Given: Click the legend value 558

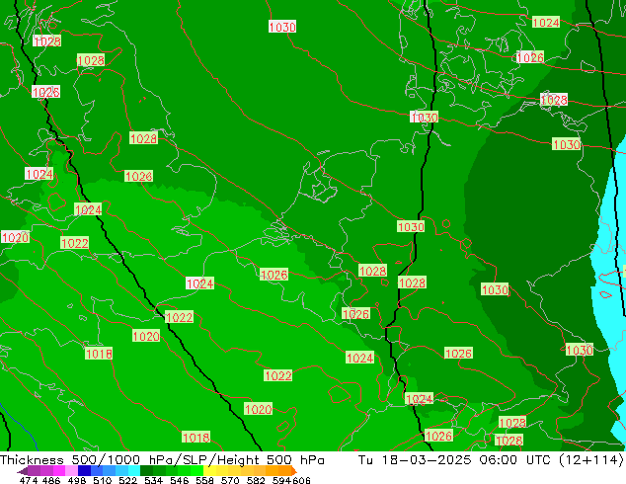Looking at the screenshot, I should pos(204,480).
